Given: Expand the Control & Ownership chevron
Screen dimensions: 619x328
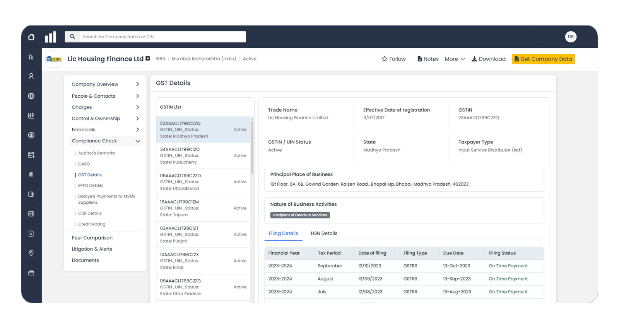Looking at the screenshot, I should click(137, 118).
